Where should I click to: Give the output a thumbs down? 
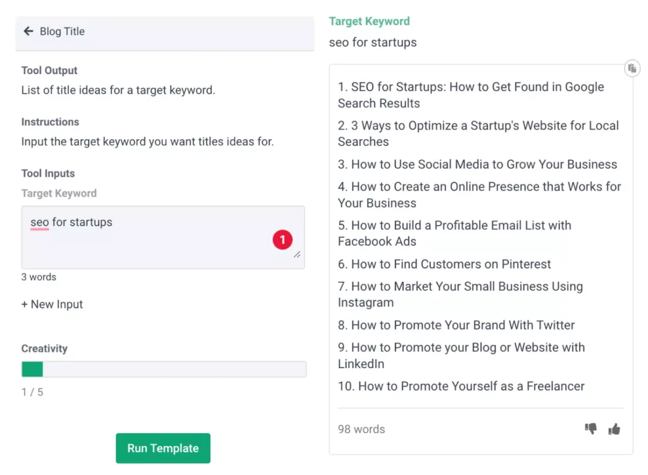click(x=591, y=429)
